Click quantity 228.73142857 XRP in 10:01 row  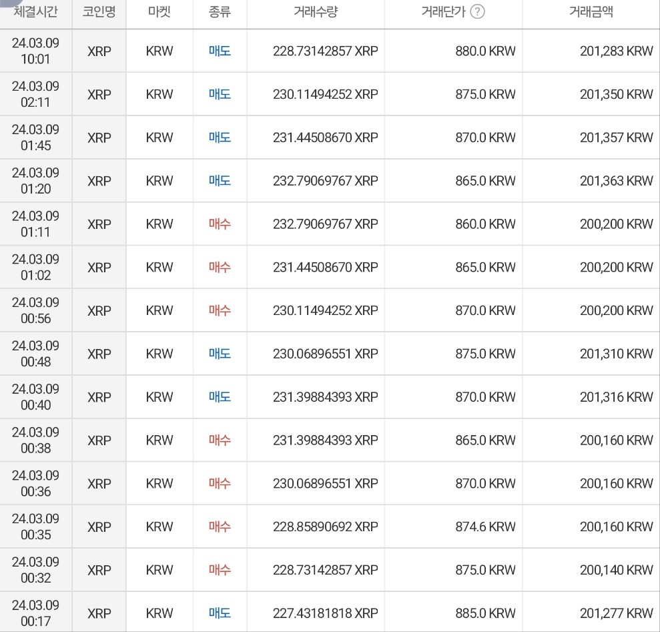(326, 51)
